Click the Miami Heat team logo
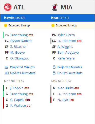 click(55, 7)
